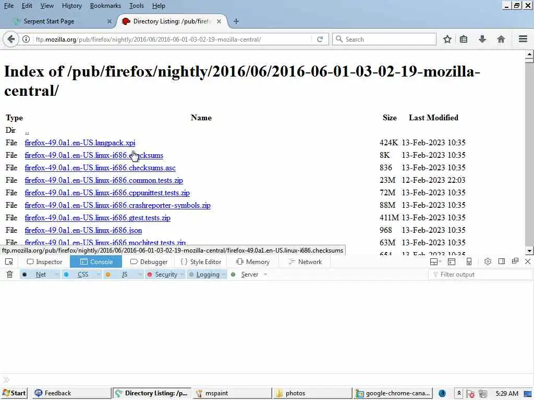Expand Security filter dropdown arrow
Screen dimensions: 534x400
coord(182,274)
